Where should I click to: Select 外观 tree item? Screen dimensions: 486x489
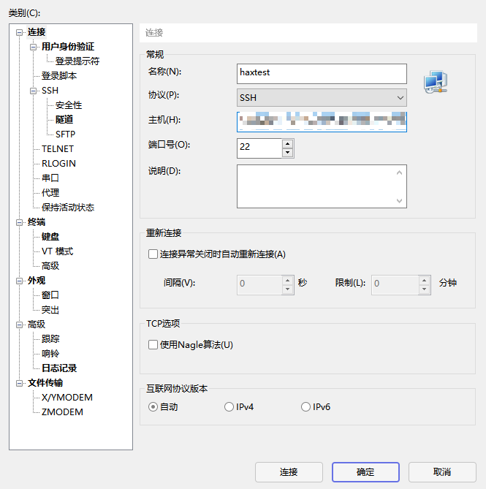37,281
